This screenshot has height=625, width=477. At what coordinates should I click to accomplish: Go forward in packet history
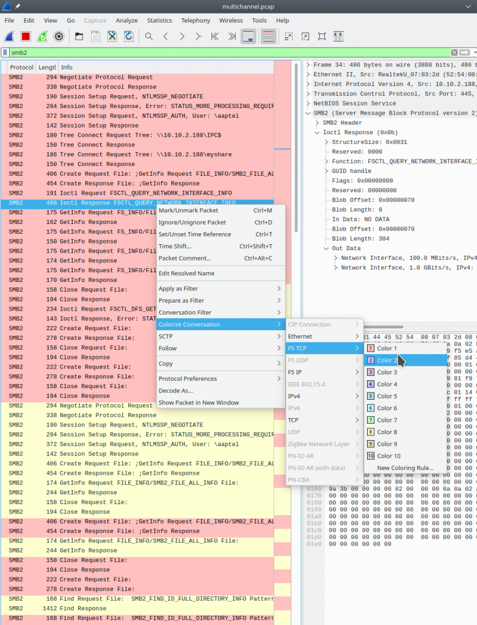[x=182, y=37]
